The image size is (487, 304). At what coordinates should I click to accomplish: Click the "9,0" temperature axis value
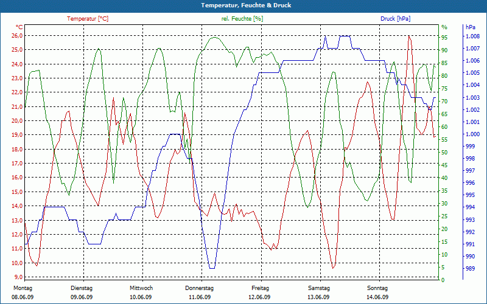click(x=18, y=277)
